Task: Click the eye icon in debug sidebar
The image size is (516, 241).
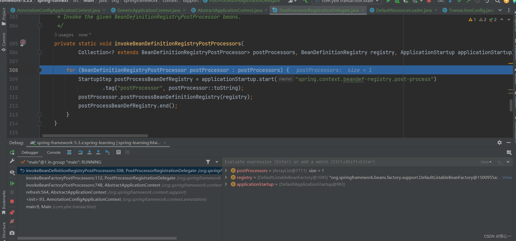Action: pos(12,172)
